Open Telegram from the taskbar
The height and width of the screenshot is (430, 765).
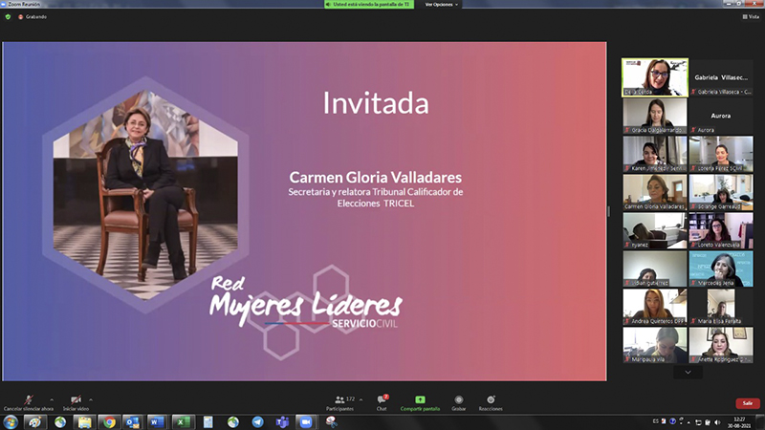[x=257, y=422]
